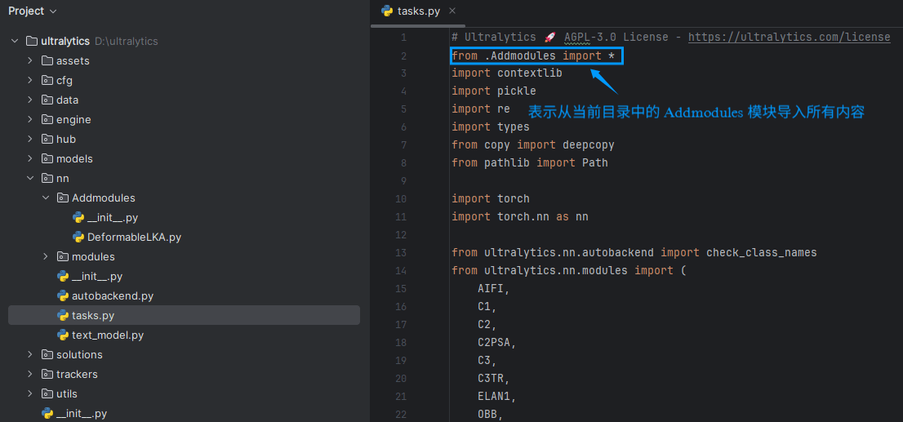Click the Python icon beside text_model.py
This screenshot has height=422, width=903.
click(x=63, y=335)
